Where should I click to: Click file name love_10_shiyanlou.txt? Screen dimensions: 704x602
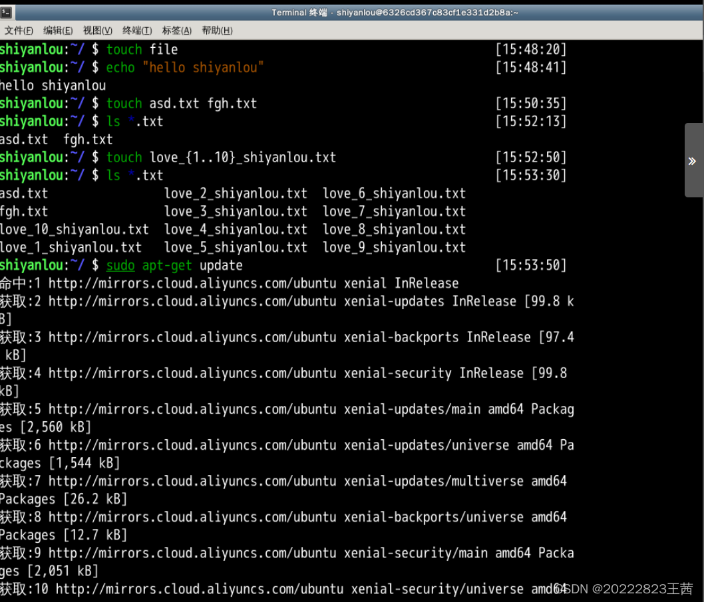click(74, 229)
